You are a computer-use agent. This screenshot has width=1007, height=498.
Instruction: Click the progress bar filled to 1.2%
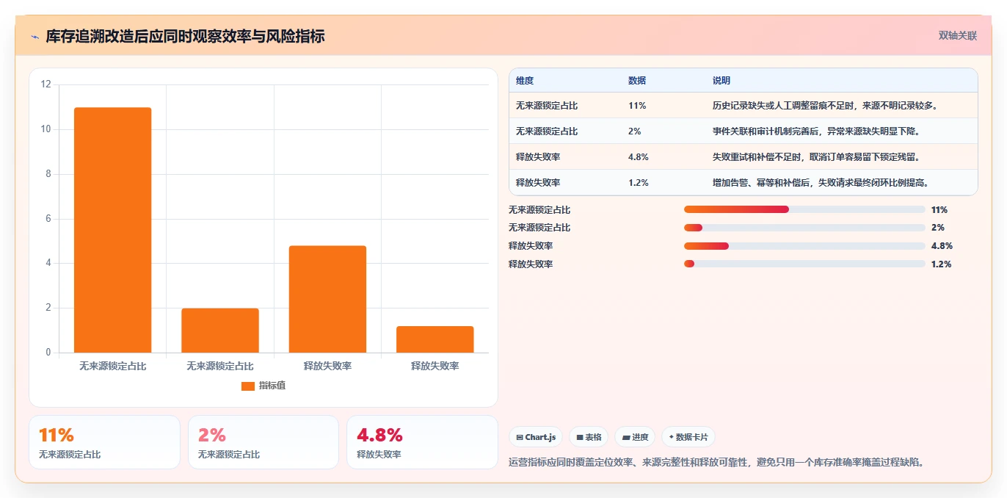click(804, 264)
